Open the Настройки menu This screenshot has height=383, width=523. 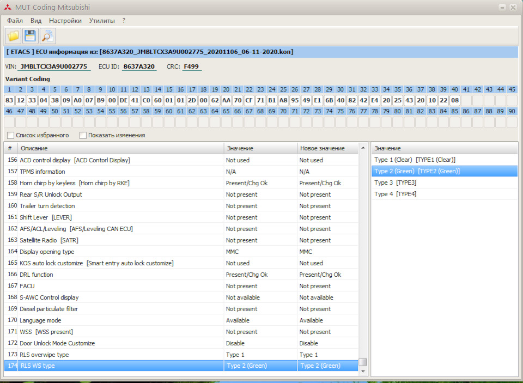point(65,21)
